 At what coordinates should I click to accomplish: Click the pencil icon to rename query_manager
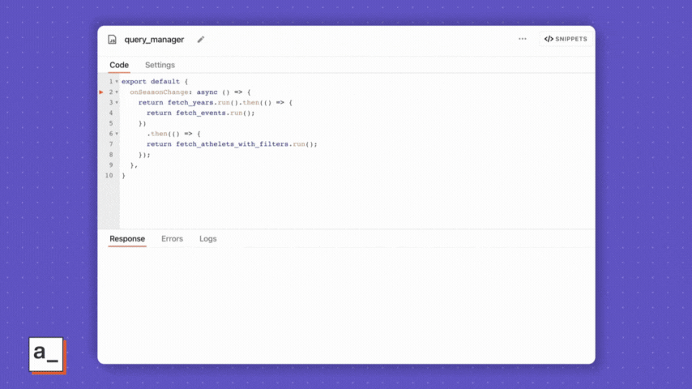click(x=201, y=39)
